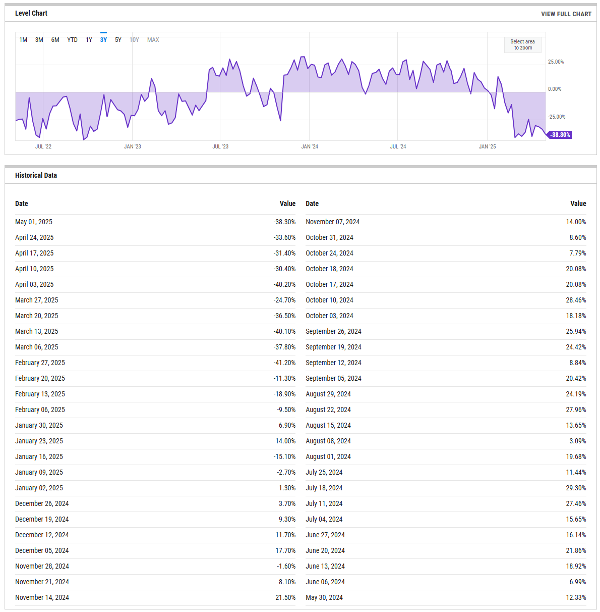Switch chart to 5Y range

pyautogui.click(x=118, y=40)
